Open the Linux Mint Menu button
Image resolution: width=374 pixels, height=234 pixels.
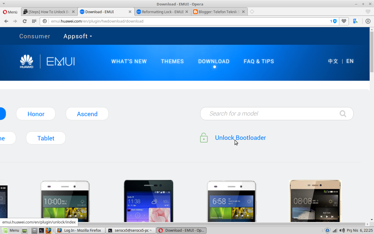click(11, 230)
